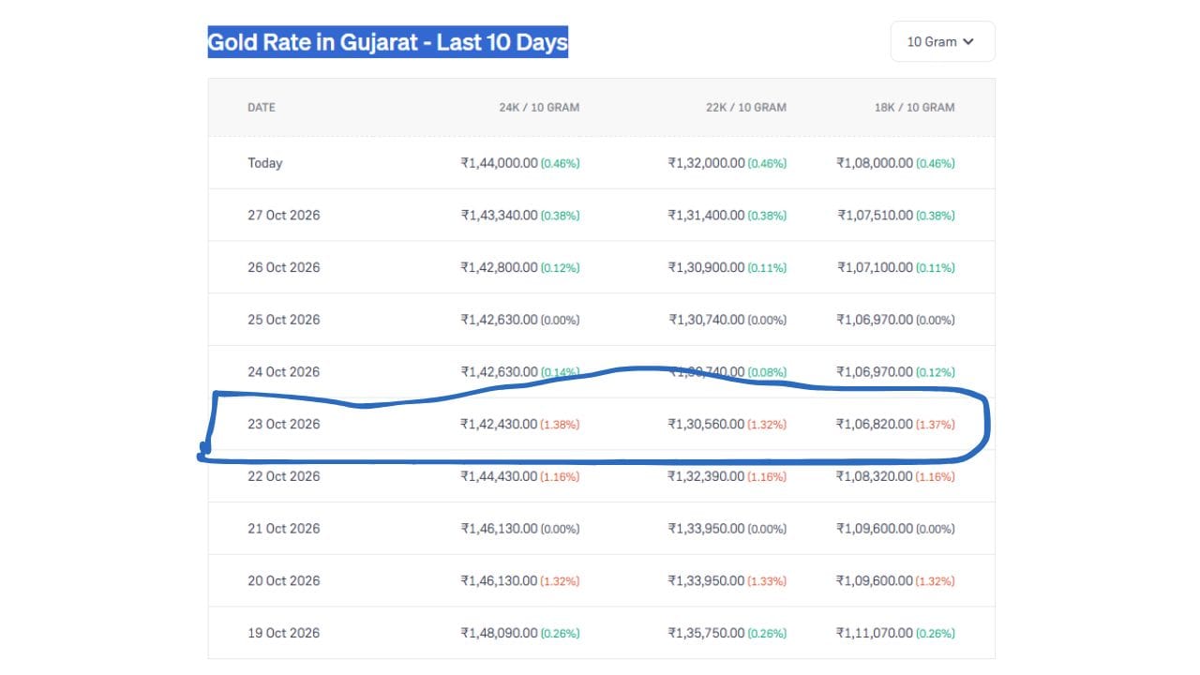Click 22K price ₹1,32,390.00 for 22 Oct

point(706,476)
